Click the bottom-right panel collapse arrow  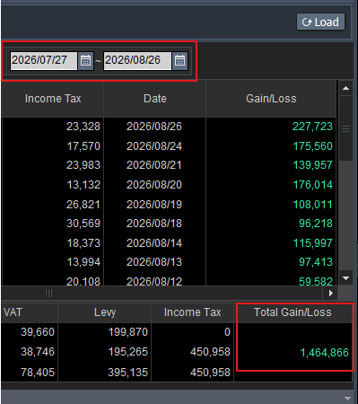[347, 399]
